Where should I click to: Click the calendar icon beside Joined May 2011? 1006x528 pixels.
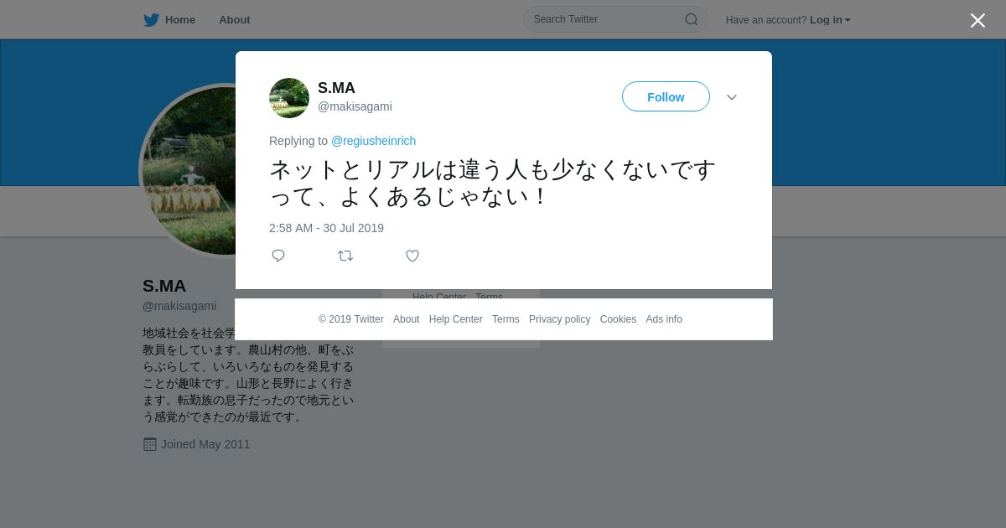pyautogui.click(x=150, y=444)
